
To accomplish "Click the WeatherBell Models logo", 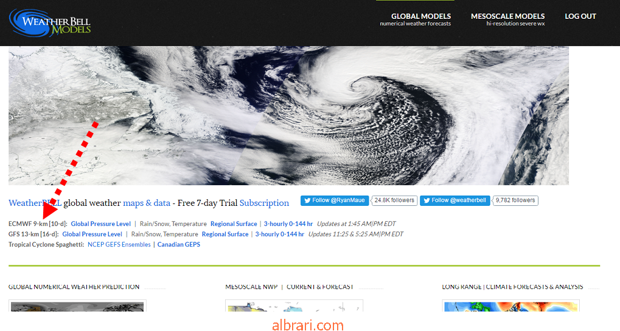I will [51, 23].
